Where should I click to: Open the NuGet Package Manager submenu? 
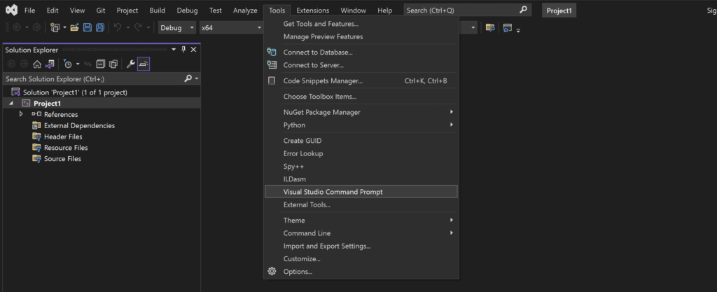361,112
